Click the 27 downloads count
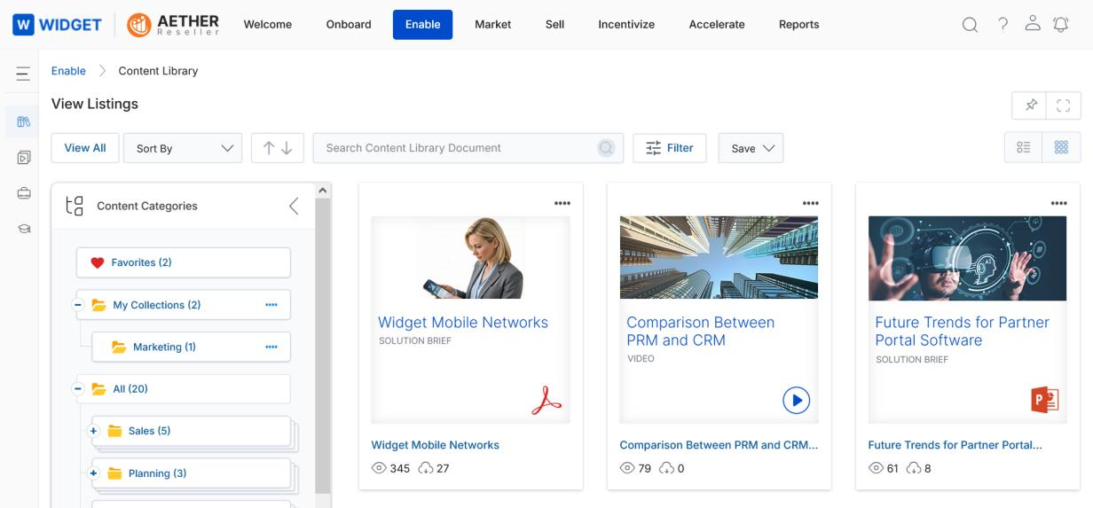The height and width of the screenshot is (508, 1093). coord(443,468)
